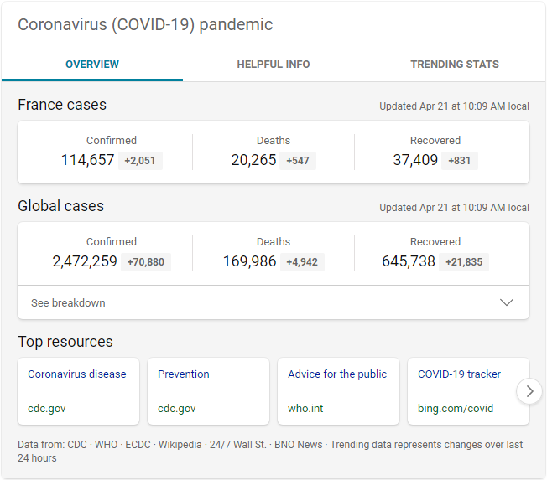
Task: Select France recovered number 37,409
Action: 415,160
